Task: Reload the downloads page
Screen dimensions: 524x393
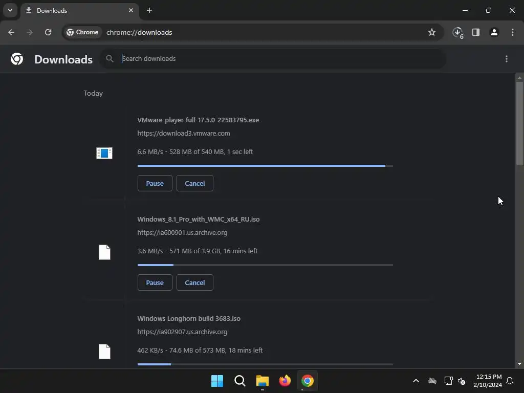Action: click(48, 32)
